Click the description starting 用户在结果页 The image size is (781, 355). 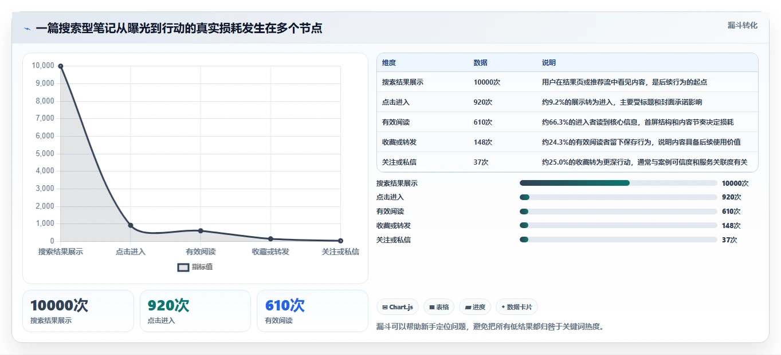pyautogui.click(x=625, y=82)
